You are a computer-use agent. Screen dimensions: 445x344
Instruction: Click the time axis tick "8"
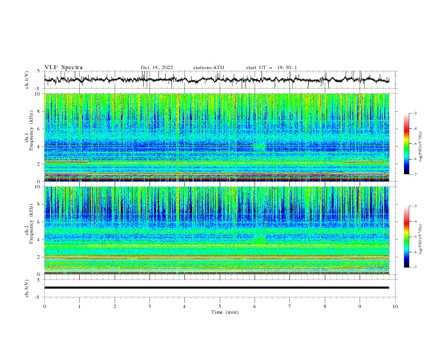tap(325, 306)
